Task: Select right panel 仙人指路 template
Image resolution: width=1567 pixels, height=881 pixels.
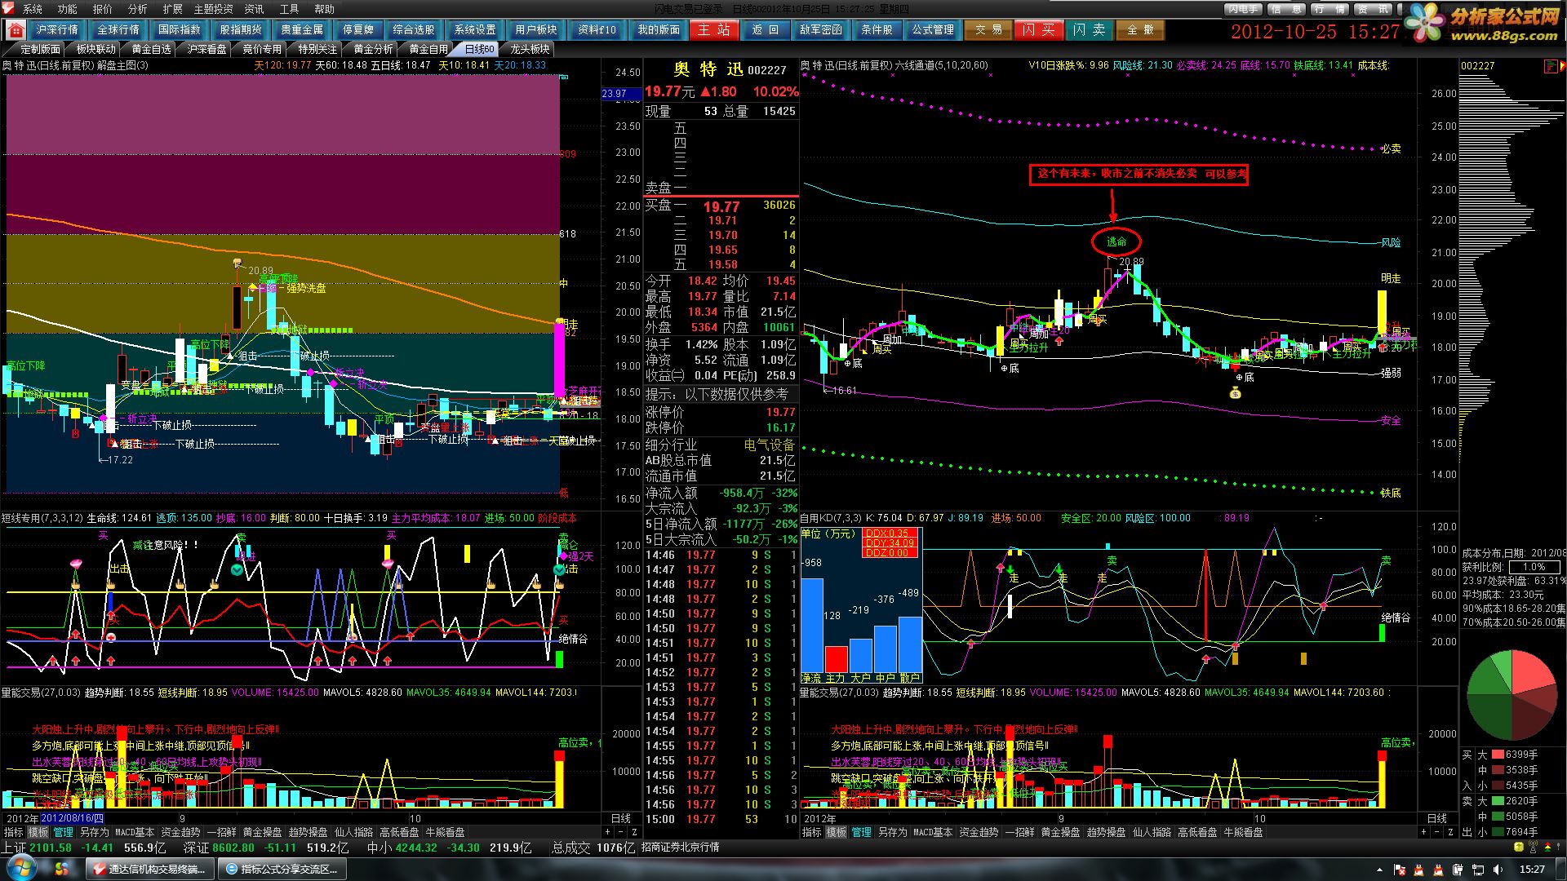Action: pos(1152,832)
